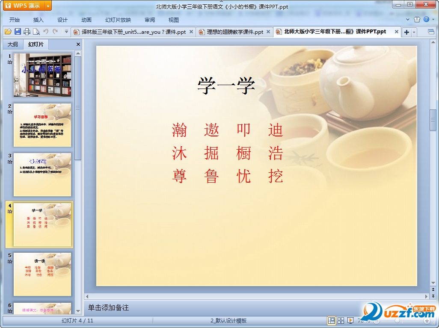Click the 学一学 slide title text

click(x=226, y=86)
